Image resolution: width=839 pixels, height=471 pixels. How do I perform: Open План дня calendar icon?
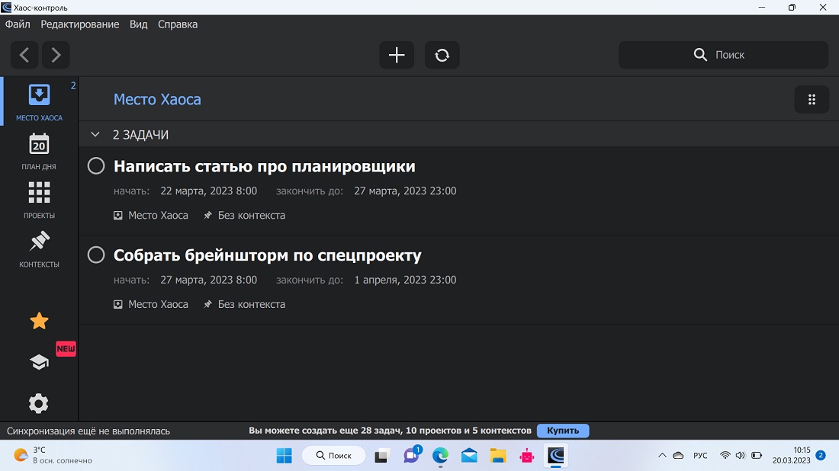tap(39, 144)
